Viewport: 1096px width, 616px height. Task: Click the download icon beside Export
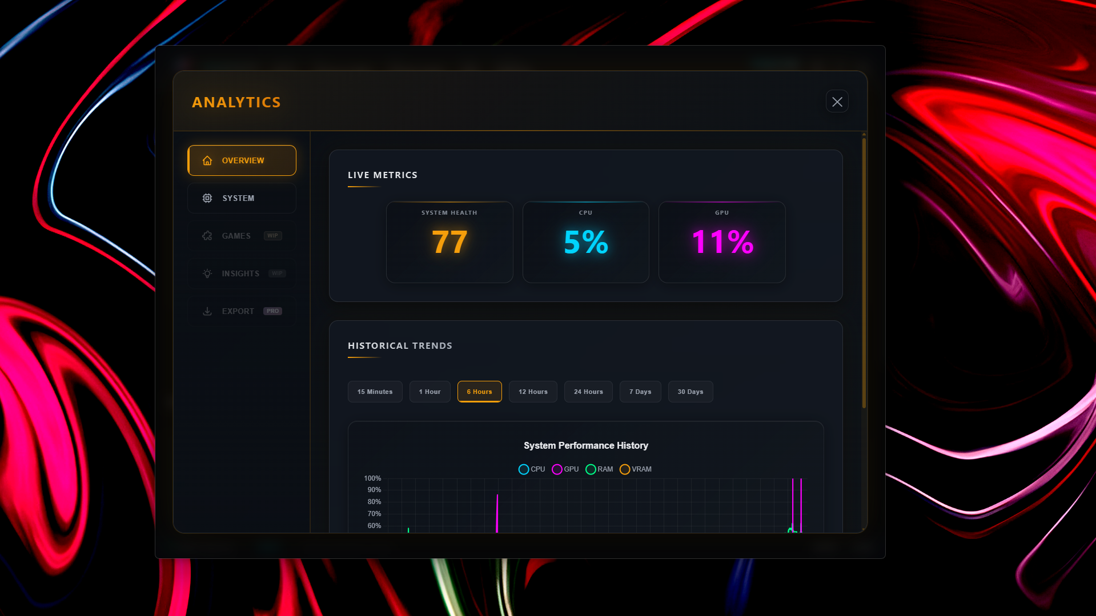pyautogui.click(x=207, y=311)
